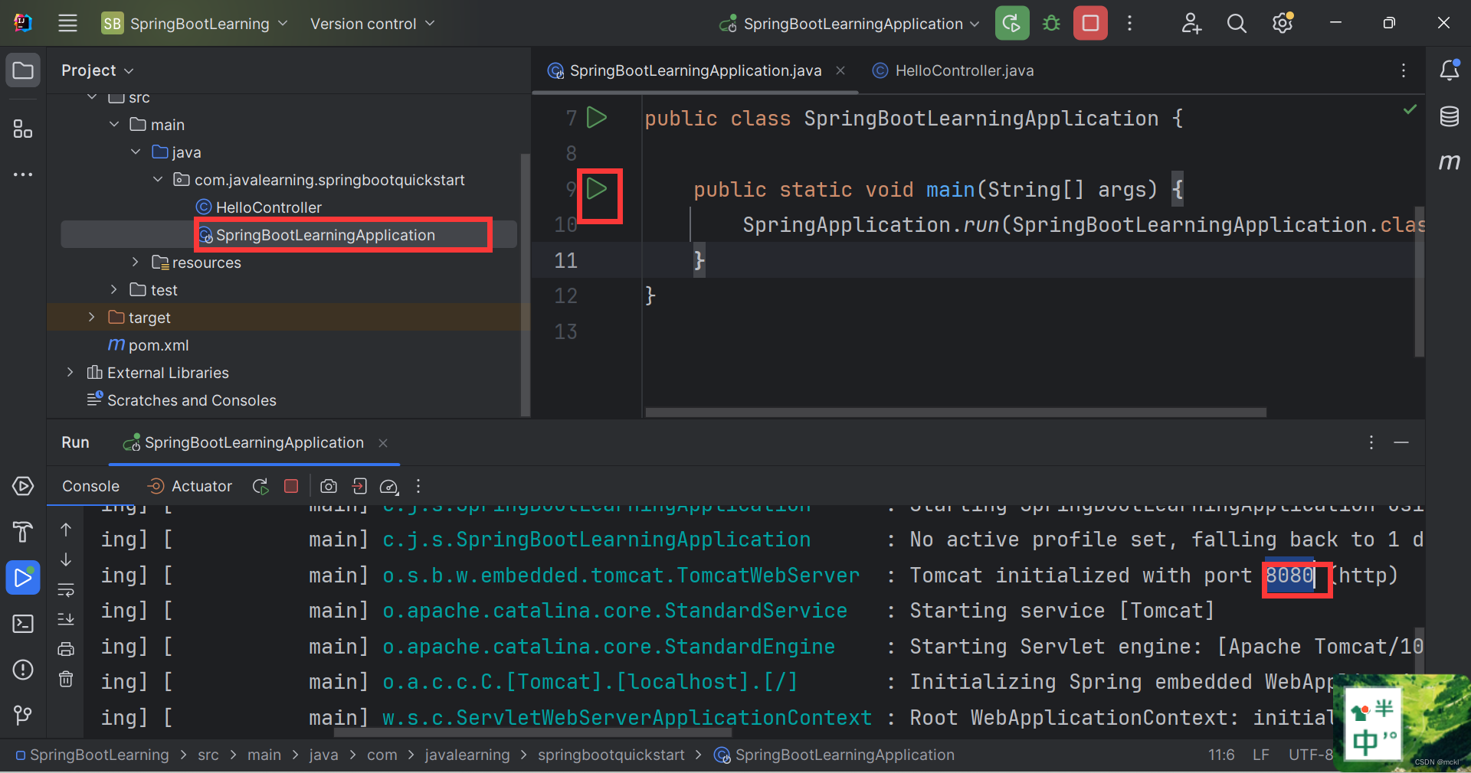Click run gutter icon beside main method
The width and height of the screenshot is (1471, 773).
point(596,188)
